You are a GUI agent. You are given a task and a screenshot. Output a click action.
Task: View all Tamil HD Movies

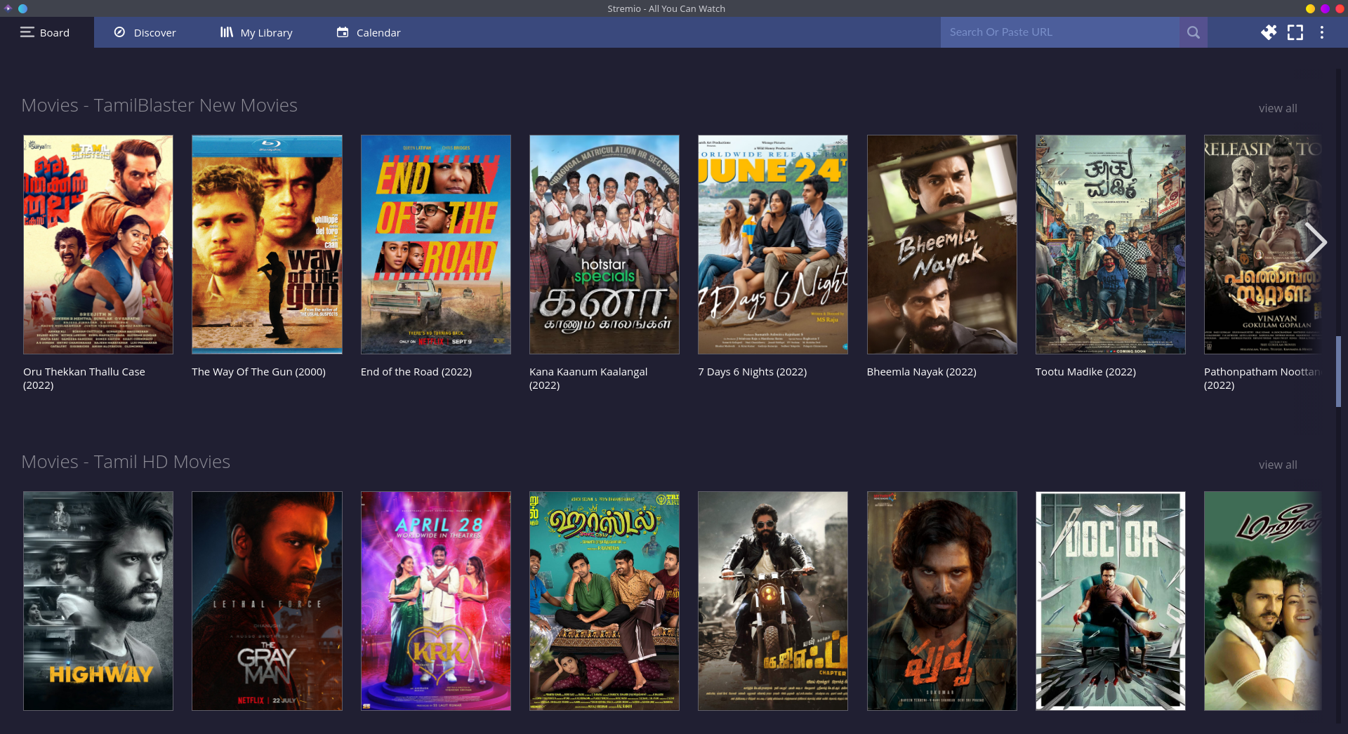(1278, 465)
